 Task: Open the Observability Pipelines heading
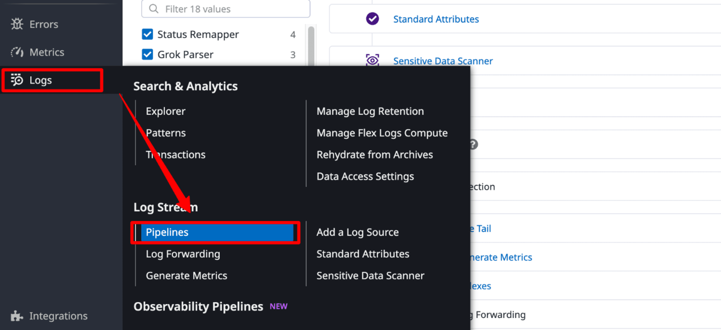198,307
